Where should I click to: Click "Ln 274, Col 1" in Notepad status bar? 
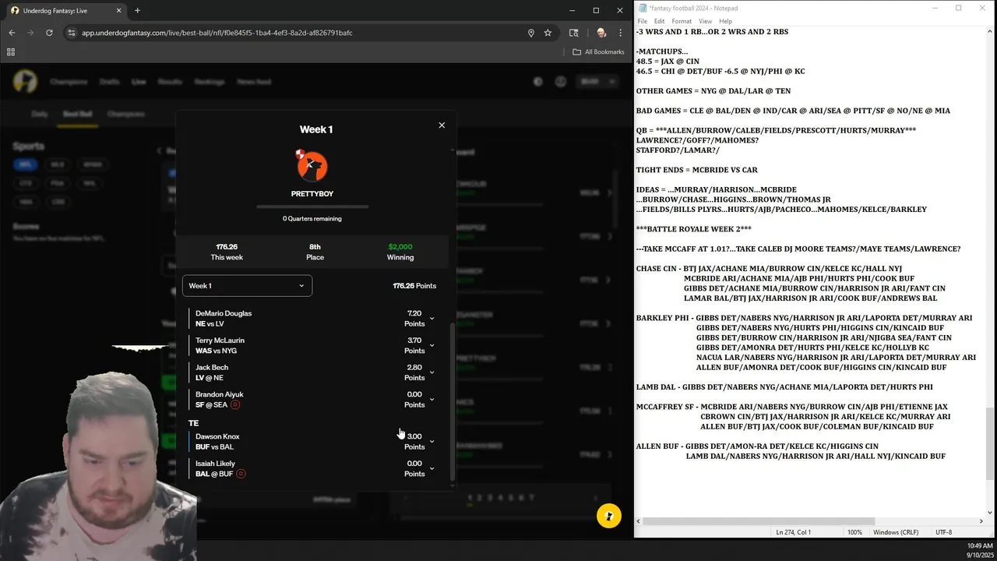pyautogui.click(x=793, y=532)
